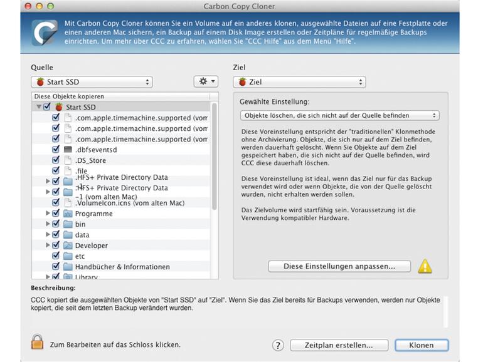Expand the data folder
Image resolution: width=483 pixels, height=362 pixels.
(x=48, y=234)
